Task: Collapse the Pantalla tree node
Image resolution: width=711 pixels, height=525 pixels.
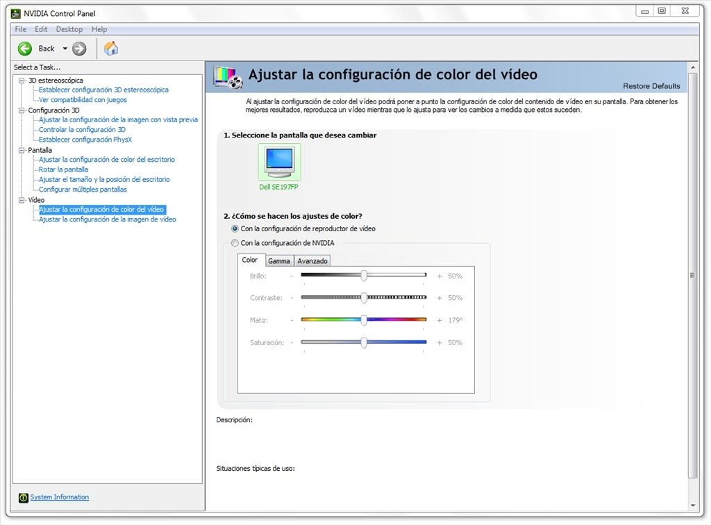Action: tap(22, 150)
